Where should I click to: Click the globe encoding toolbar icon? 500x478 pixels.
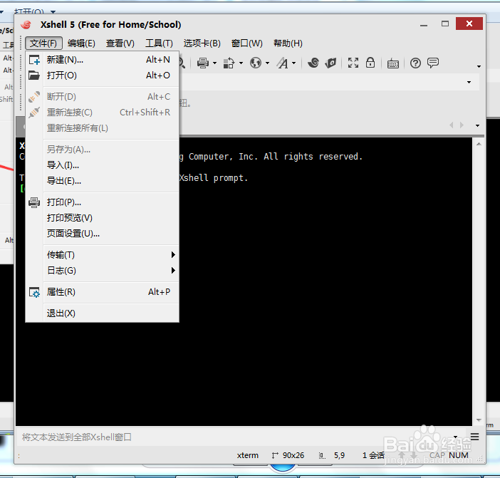click(256, 63)
